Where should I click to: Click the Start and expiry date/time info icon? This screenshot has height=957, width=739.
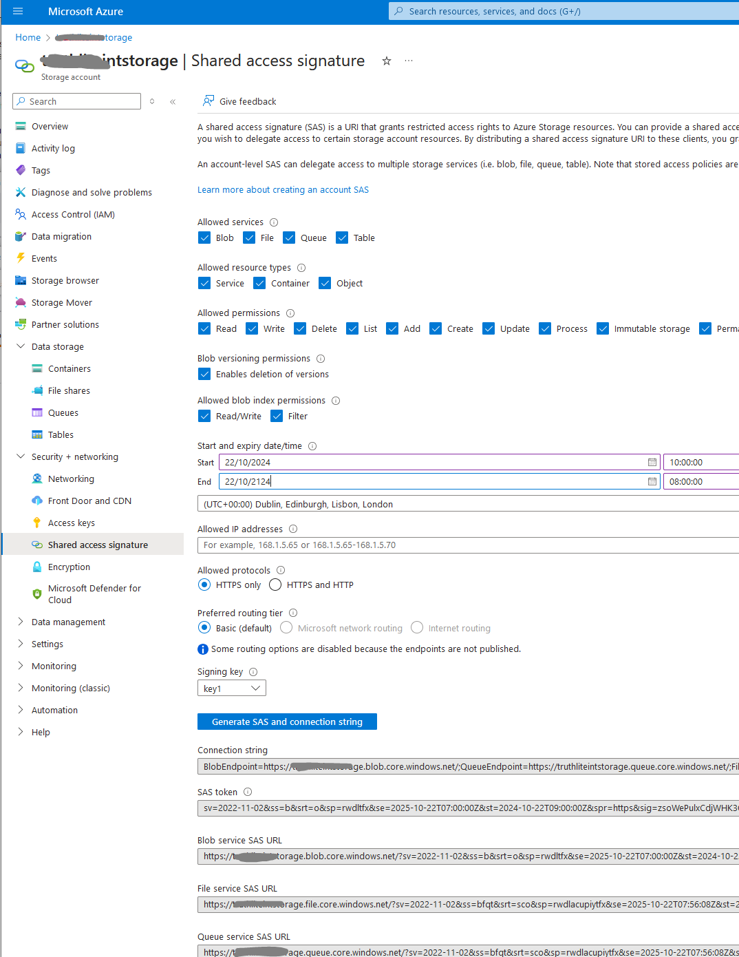pyautogui.click(x=312, y=446)
